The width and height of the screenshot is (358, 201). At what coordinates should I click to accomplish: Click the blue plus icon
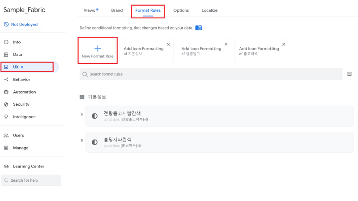coord(98,48)
